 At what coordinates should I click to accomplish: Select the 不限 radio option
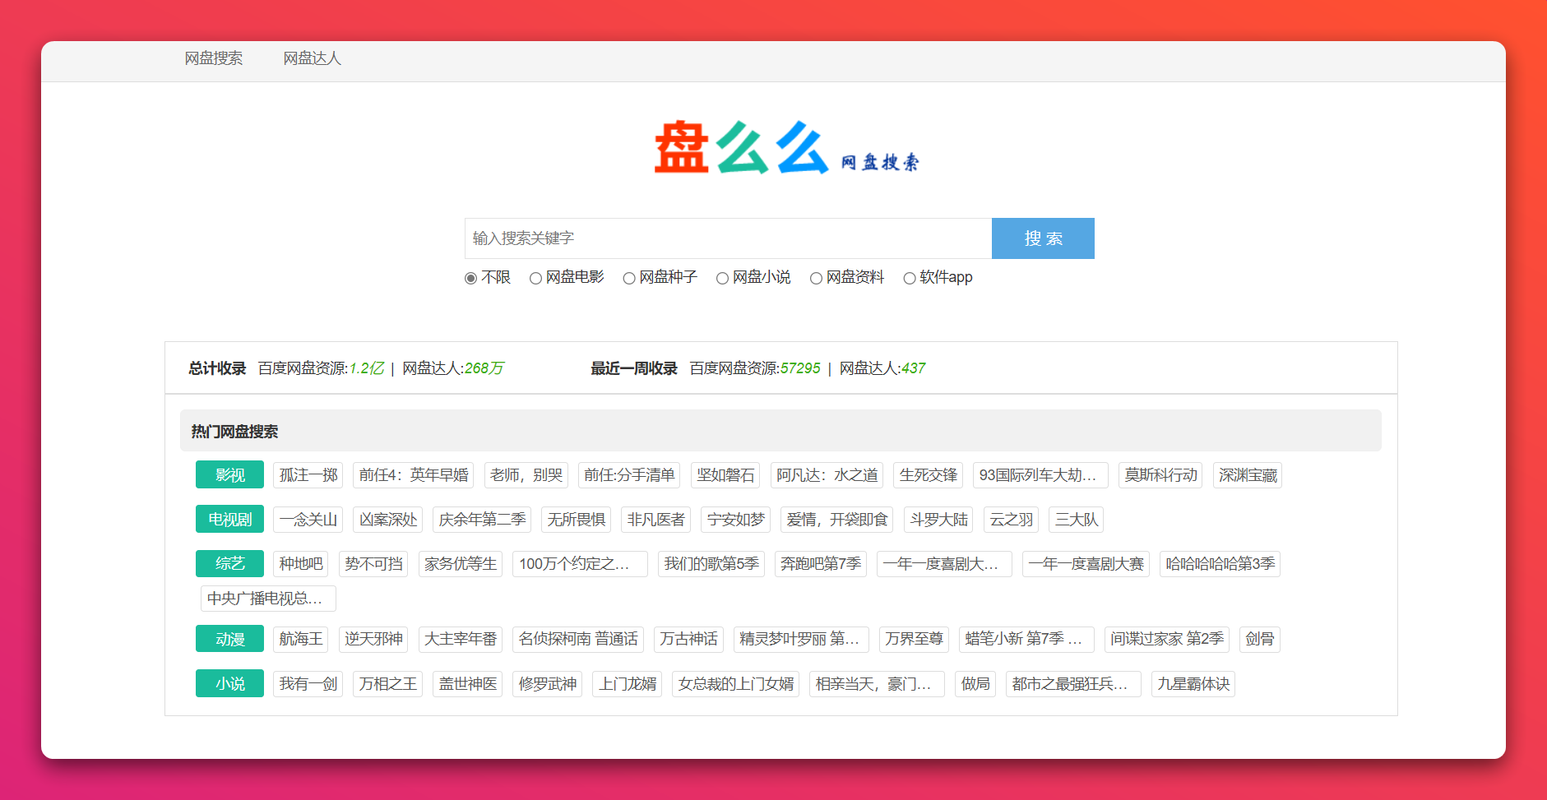click(471, 278)
